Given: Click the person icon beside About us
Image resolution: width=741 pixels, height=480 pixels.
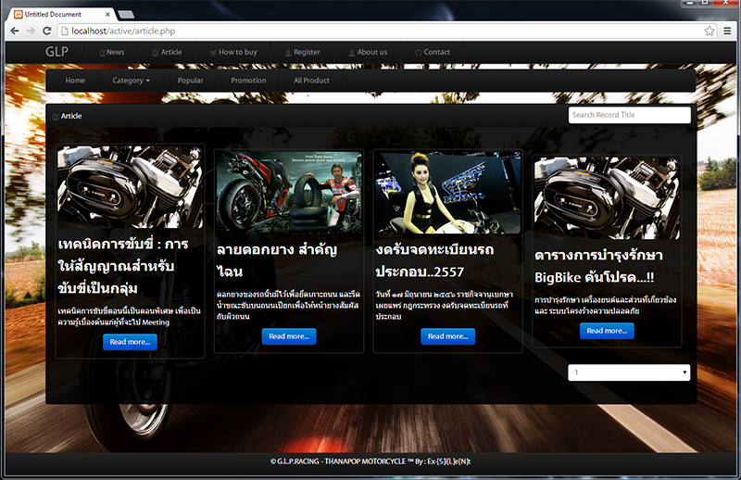Looking at the screenshot, I should (352, 53).
